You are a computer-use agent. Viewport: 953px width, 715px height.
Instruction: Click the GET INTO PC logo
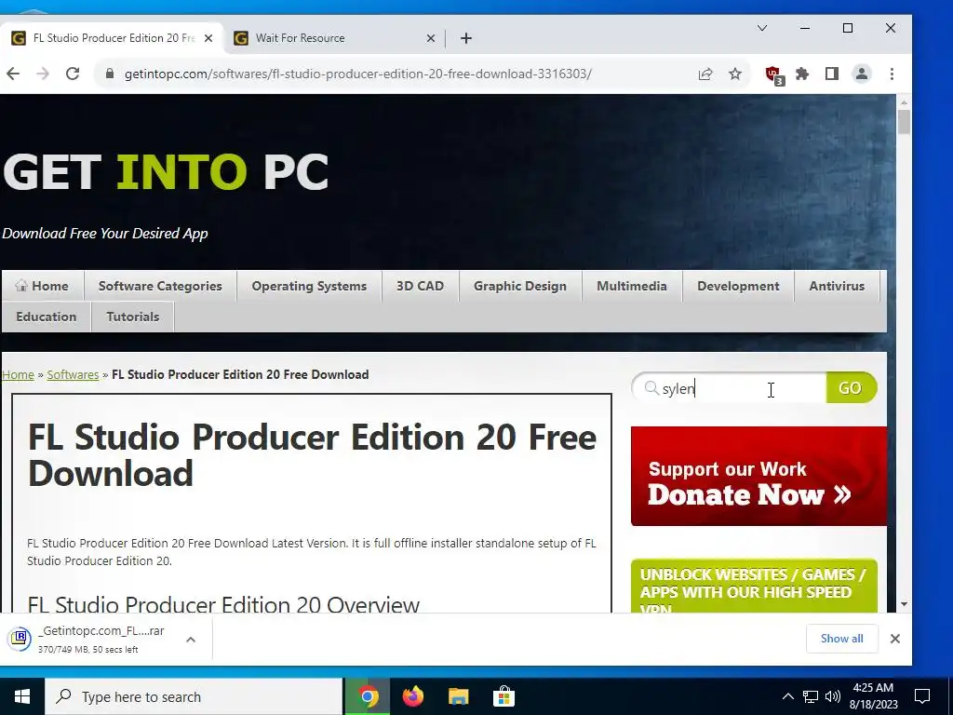pos(166,172)
